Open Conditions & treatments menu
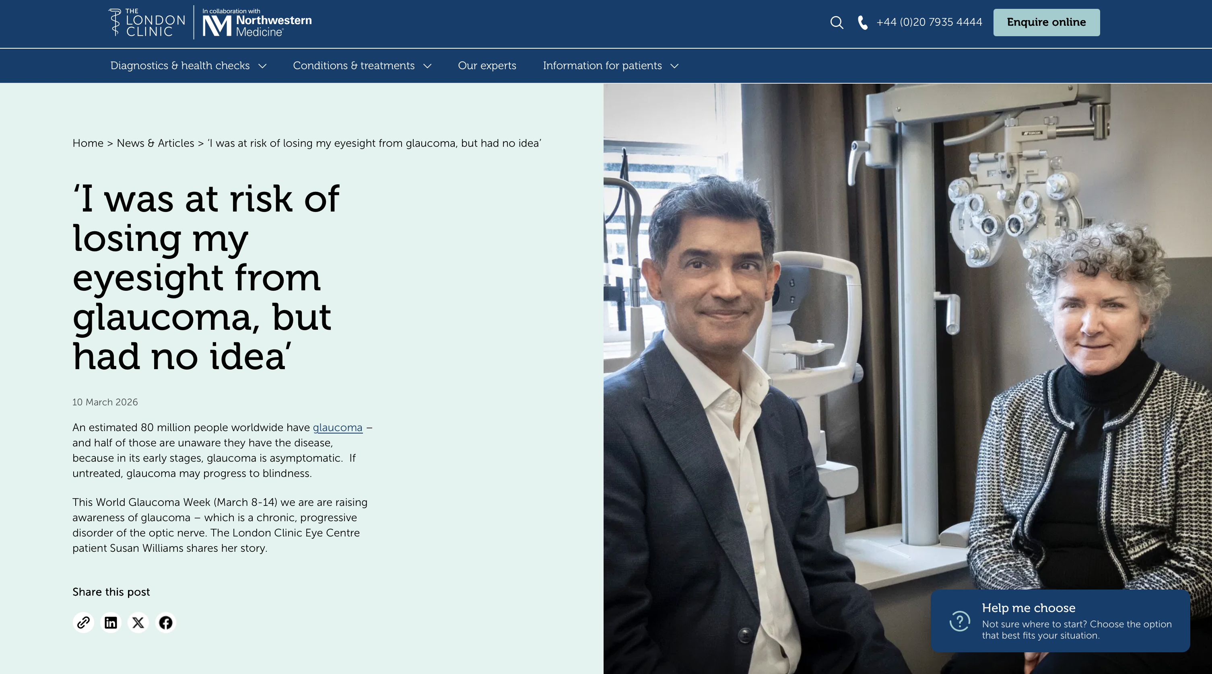Image resolution: width=1212 pixels, height=674 pixels. coord(354,66)
